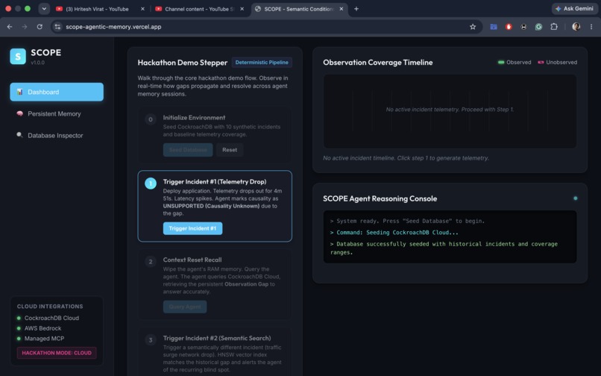Image resolution: width=601 pixels, height=376 pixels.
Task: Click the reasoning console status dot
Action: click(x=576, y=198)
